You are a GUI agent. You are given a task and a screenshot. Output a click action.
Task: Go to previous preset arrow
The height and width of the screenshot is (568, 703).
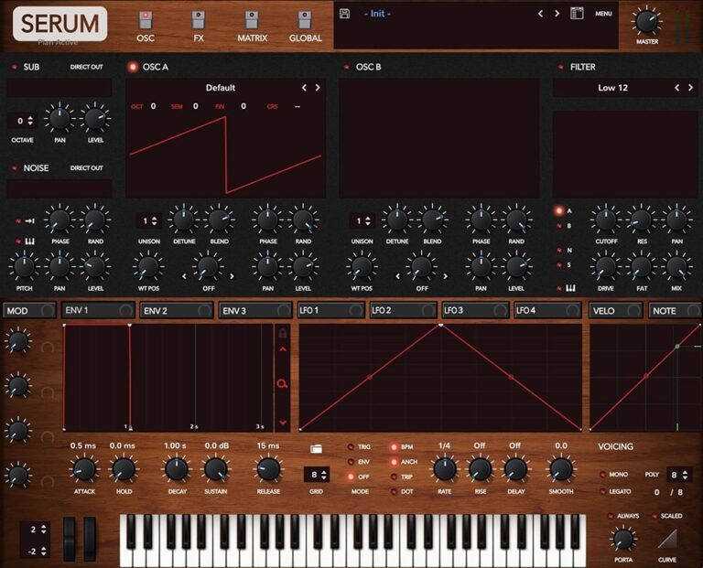540,14
